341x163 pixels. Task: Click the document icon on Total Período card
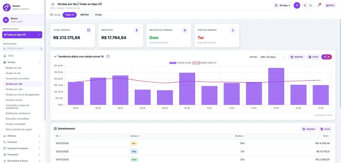coord(89,30)
